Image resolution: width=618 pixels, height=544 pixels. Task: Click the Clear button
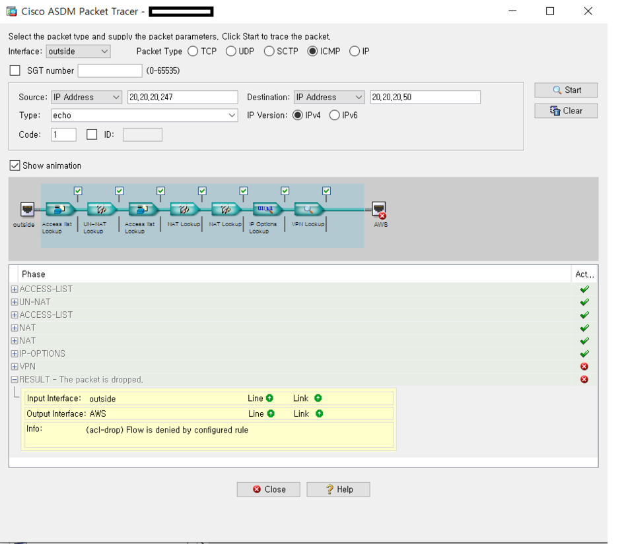point(566,111)
